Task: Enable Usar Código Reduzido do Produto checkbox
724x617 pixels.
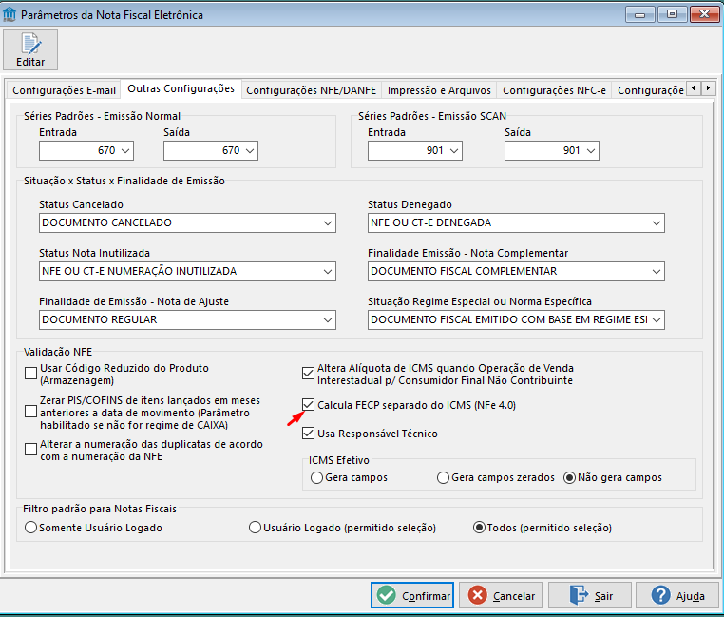Action: [31, 373]
